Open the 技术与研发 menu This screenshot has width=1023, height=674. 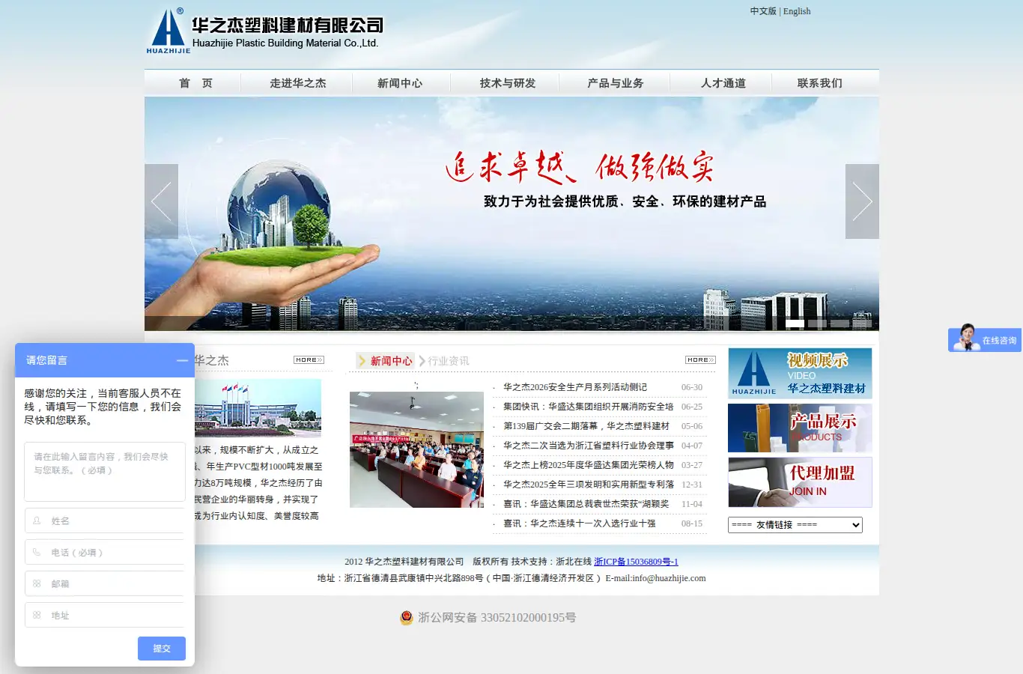pos(508,83)
